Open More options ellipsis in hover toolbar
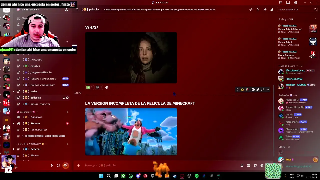 point(267,90)
